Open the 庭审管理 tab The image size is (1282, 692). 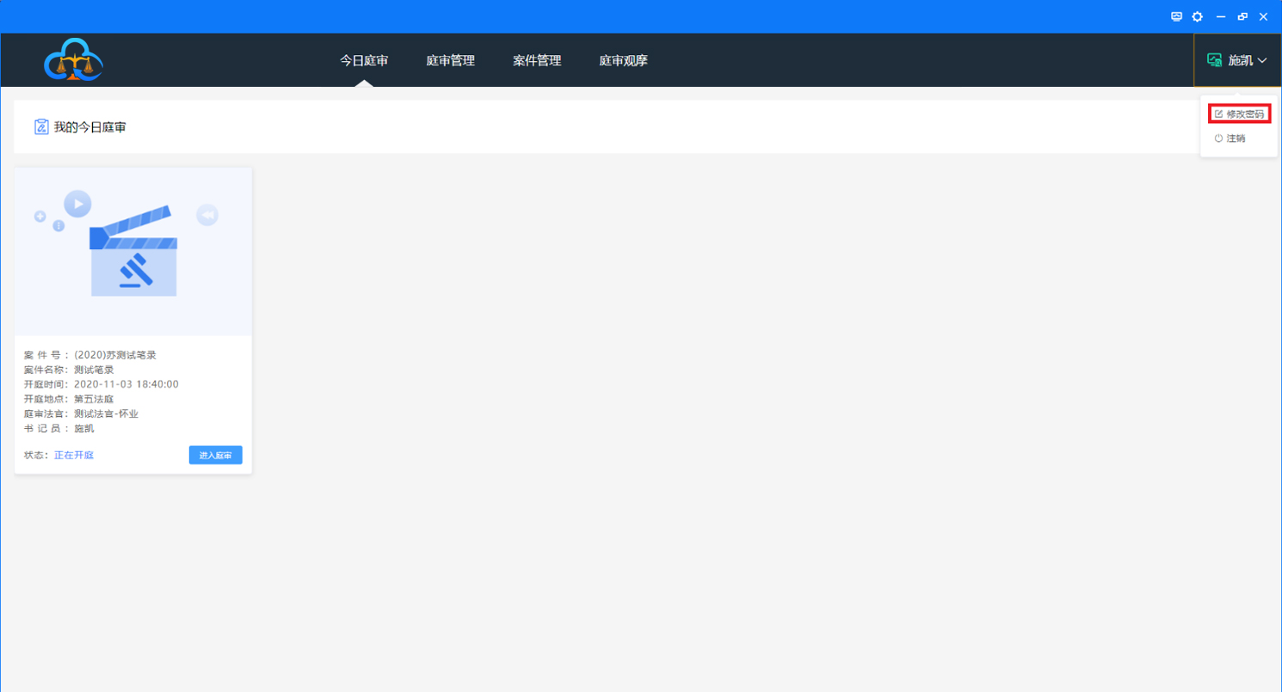point(450,60)
